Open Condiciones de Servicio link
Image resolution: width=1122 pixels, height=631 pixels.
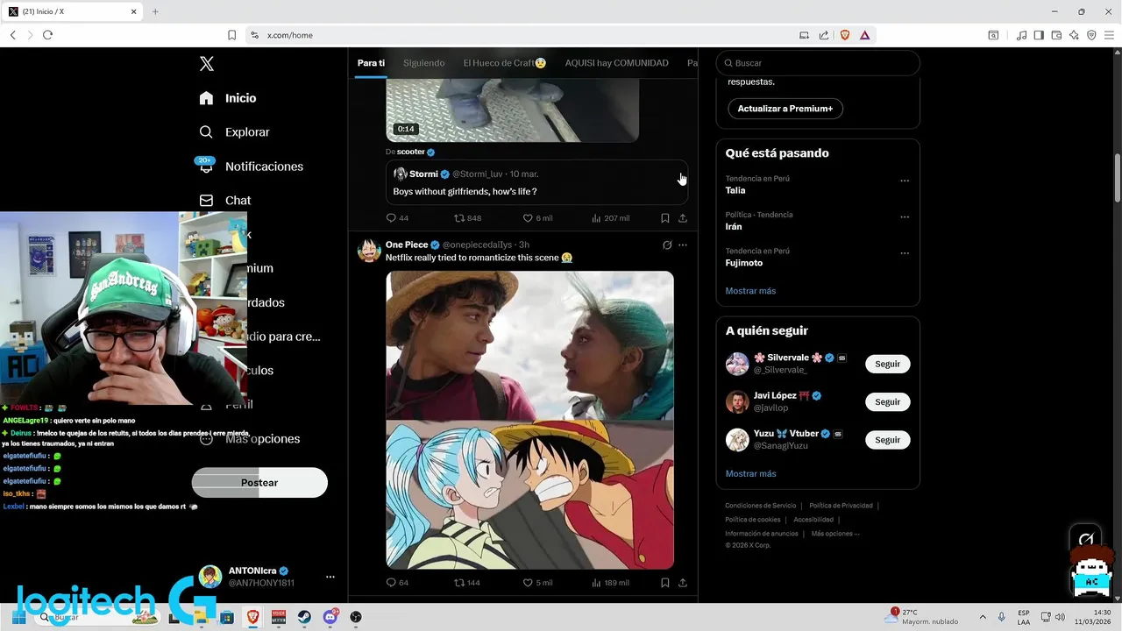761,506
